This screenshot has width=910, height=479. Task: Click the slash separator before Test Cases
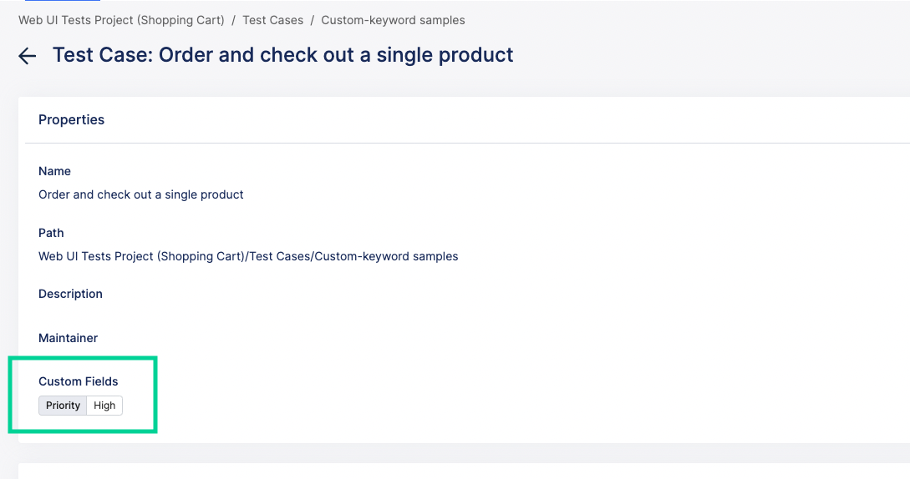coord(234,20)
